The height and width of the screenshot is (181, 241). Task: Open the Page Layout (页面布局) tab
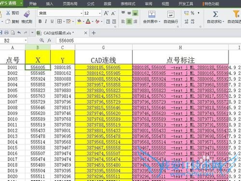pyautogui.click(x=70, y=4)
